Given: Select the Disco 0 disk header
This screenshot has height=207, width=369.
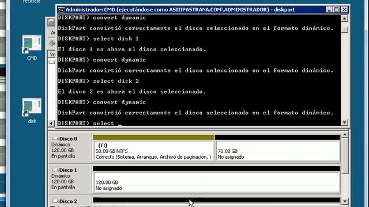Looking at the screenshot, I should click(x=70, y=147).
